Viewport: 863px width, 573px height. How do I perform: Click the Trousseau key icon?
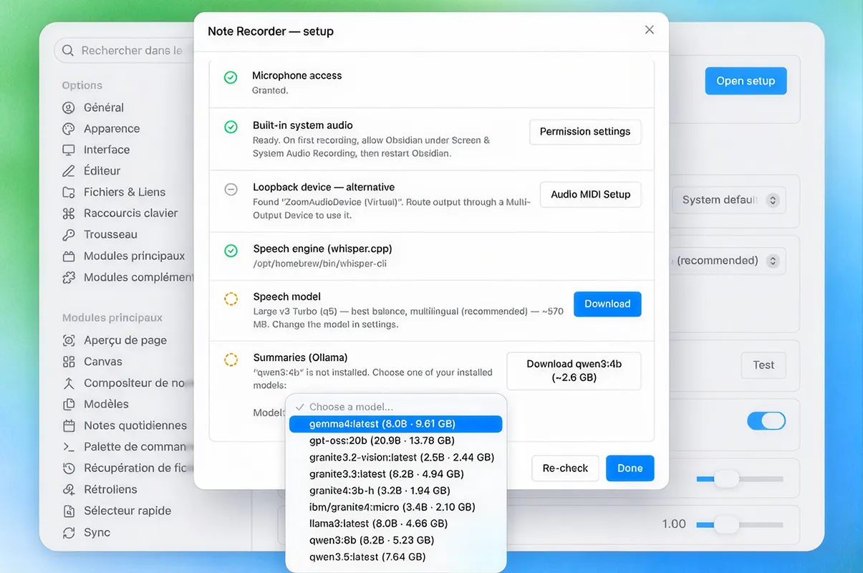pyautogui.click(x=69, y=234)
